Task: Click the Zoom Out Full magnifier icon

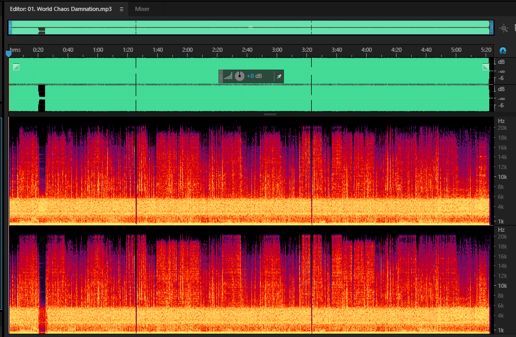Action: click(x=504, y=28)
